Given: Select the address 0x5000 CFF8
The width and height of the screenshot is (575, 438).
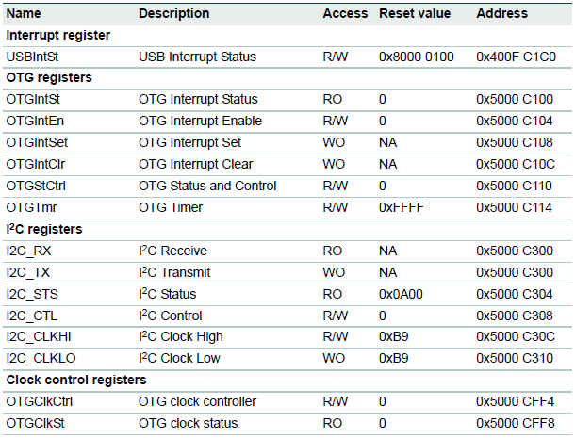Looking at the screenshot, I should tap(516, 423).
